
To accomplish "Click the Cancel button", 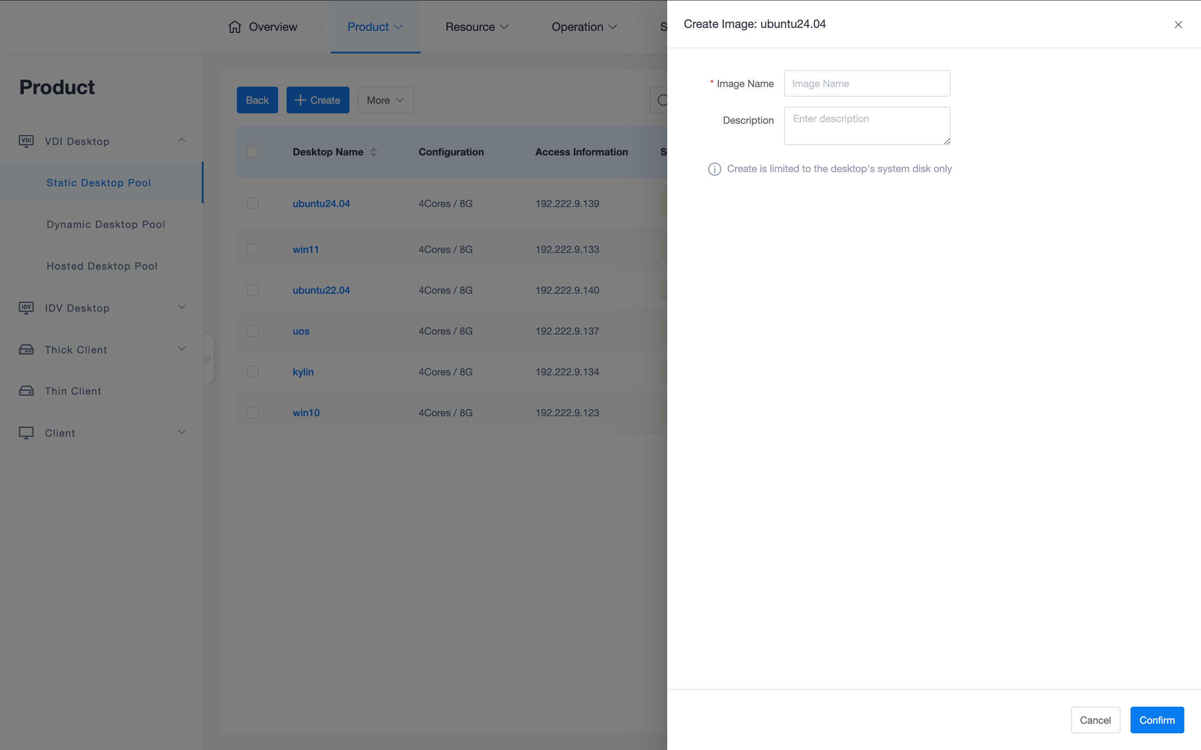I will pyautogui.click(x=1095, y=720).
